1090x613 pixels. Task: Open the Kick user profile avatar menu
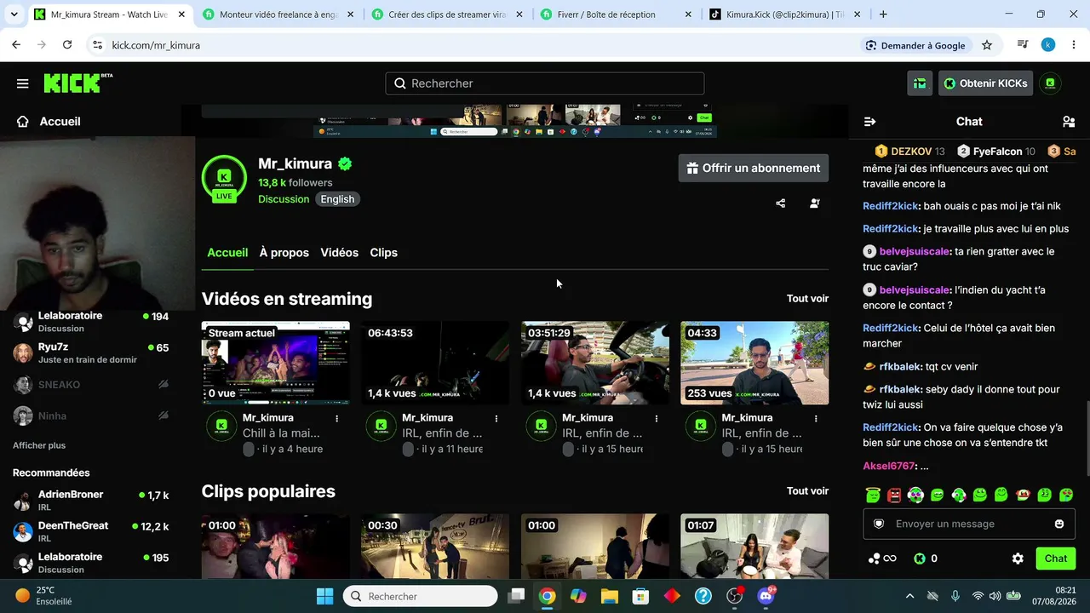(1050, 83)
